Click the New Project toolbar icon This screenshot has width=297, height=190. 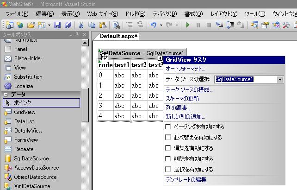coord(9,25)
